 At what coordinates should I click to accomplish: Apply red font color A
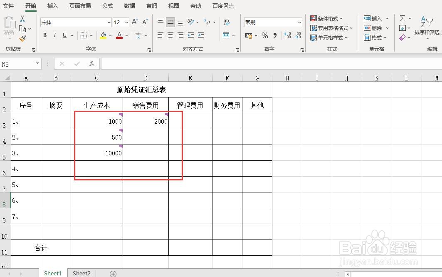(x=119, y=35)
